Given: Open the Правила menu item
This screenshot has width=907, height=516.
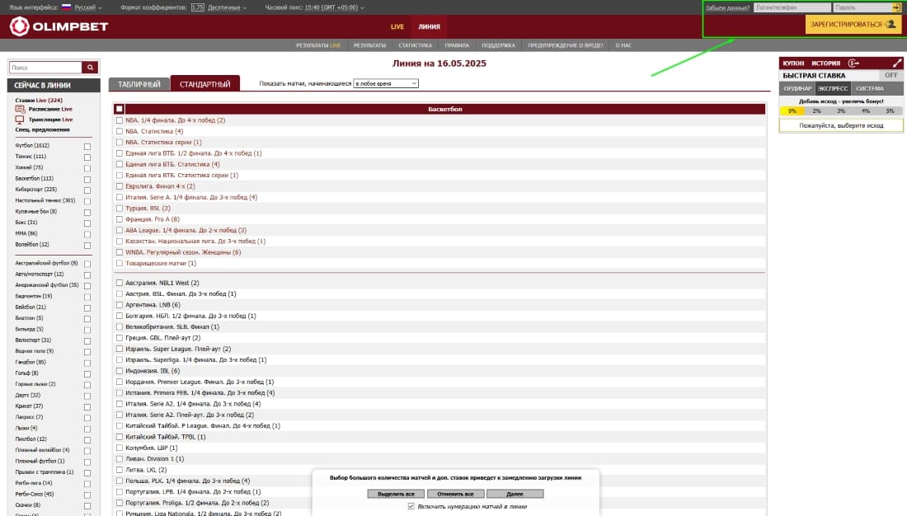Looking at the screenshot, I should click(x=457, y=45).
